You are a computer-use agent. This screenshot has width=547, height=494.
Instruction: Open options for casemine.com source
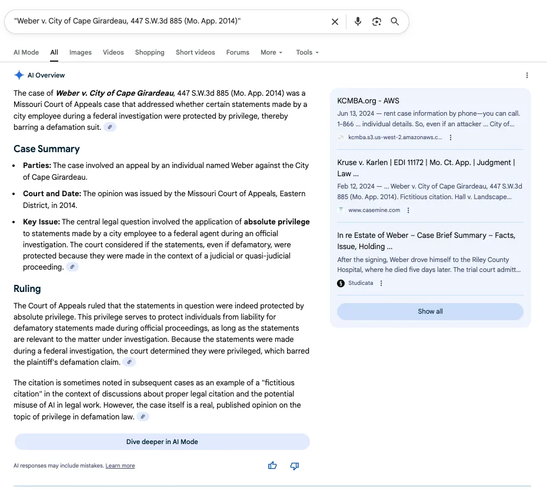(x=408, y=210)
